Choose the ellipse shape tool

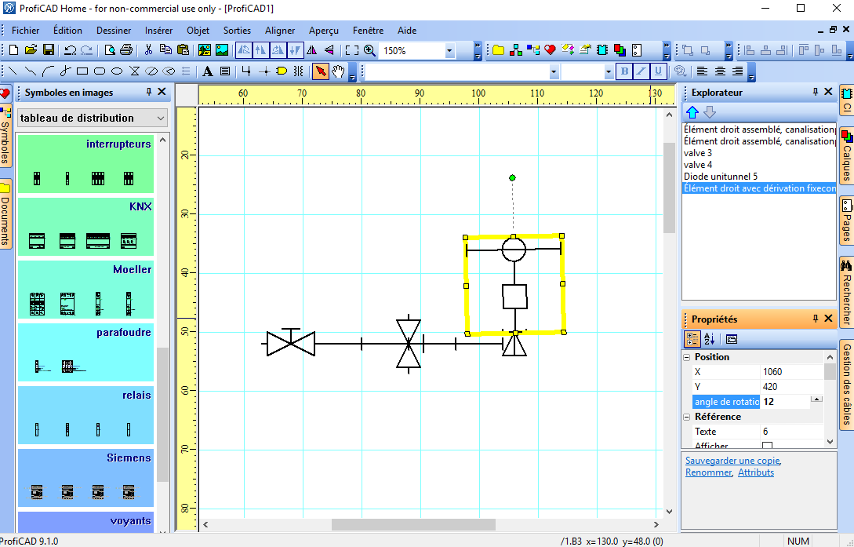pyautogui.click(x=117, y=71)
